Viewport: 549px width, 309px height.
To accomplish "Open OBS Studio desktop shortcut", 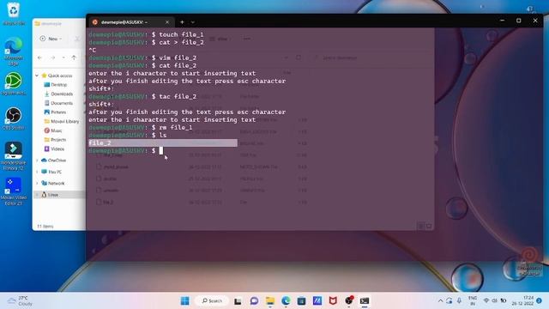I will [14, 118].
